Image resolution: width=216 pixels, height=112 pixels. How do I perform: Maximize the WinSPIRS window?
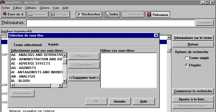tap(207, 3)
